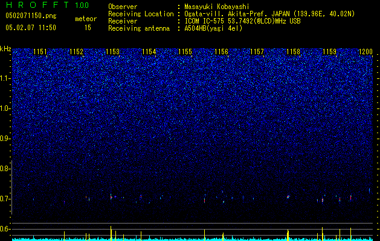Image resolution: width=380 pixels, height=241 pixels.
Task: Click the kHz axis unit label
Action: (5, 49)
